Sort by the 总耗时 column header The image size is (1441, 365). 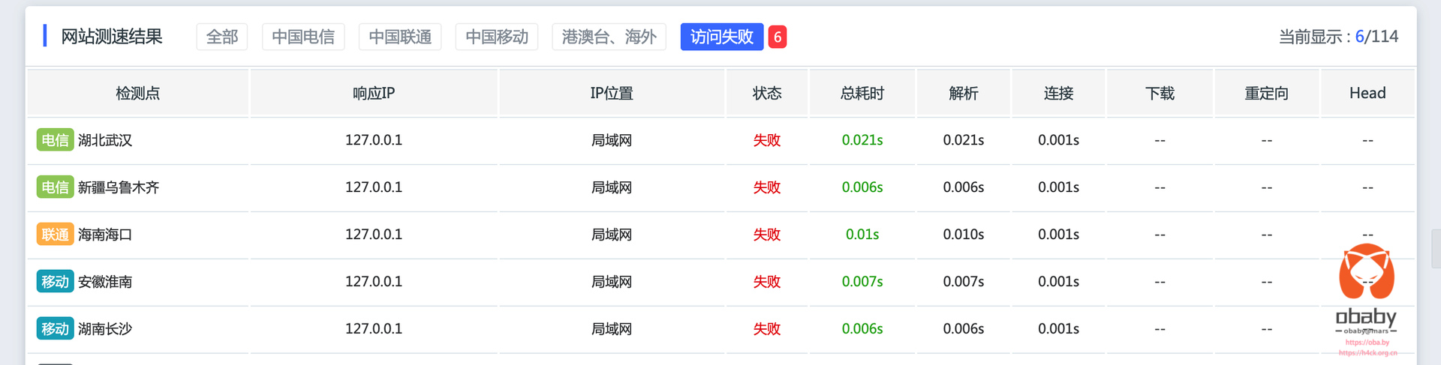(862, 93)
